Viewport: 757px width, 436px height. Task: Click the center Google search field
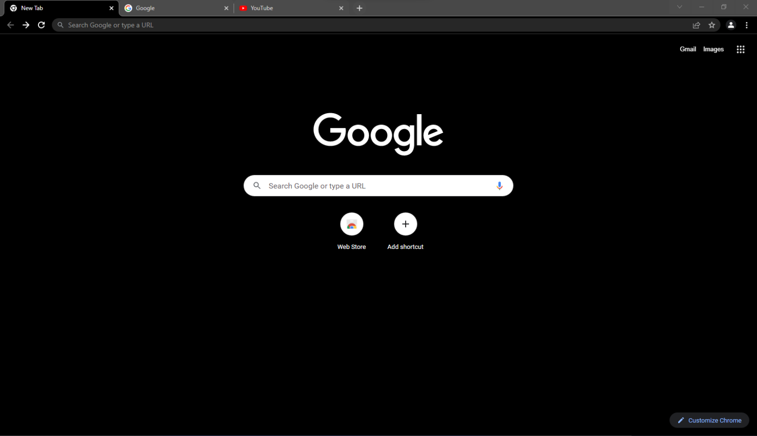point(378,186)
